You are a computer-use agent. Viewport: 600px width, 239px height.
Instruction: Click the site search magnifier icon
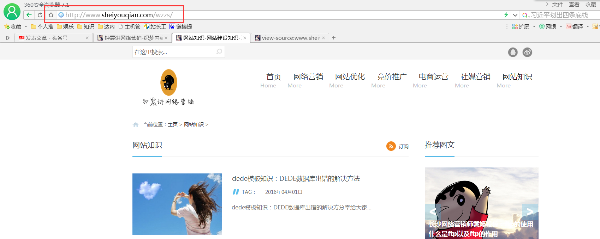pyautogui.click(x=219, y=52)
